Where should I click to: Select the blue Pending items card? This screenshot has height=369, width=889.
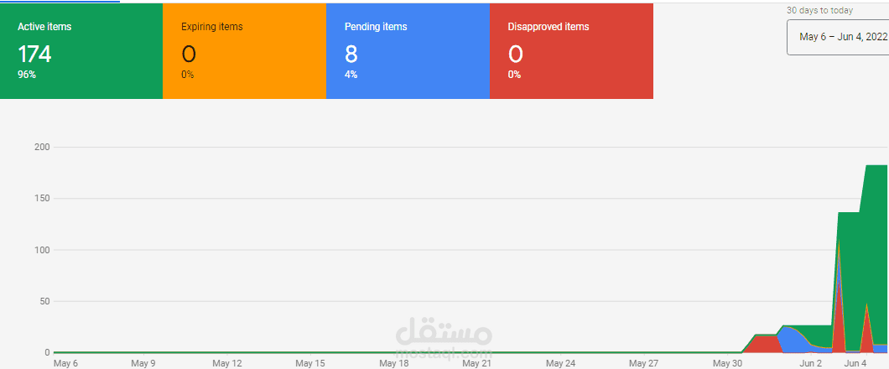tap(408, 50)
